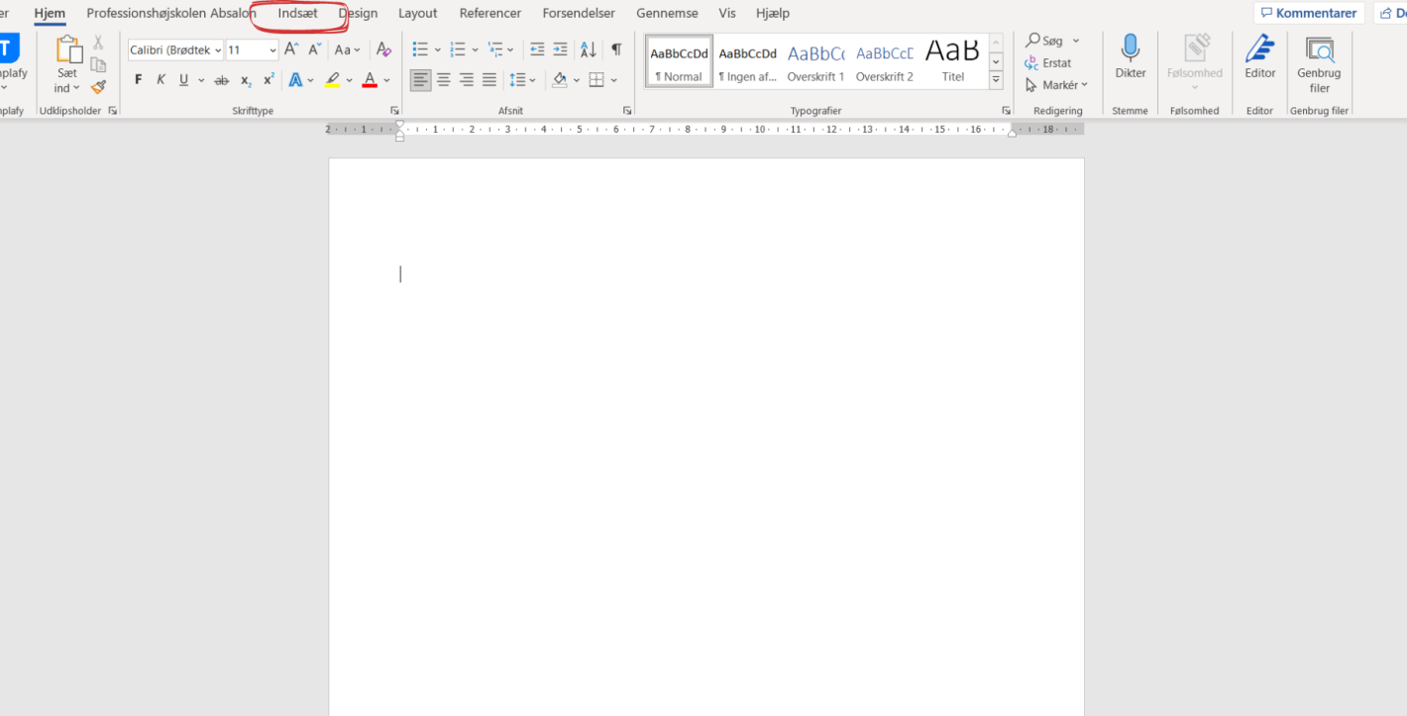The height and width of the screenshot is (716, 1407).
Task: Switch to the Referencer tab
Action: [x=489, y=14]
